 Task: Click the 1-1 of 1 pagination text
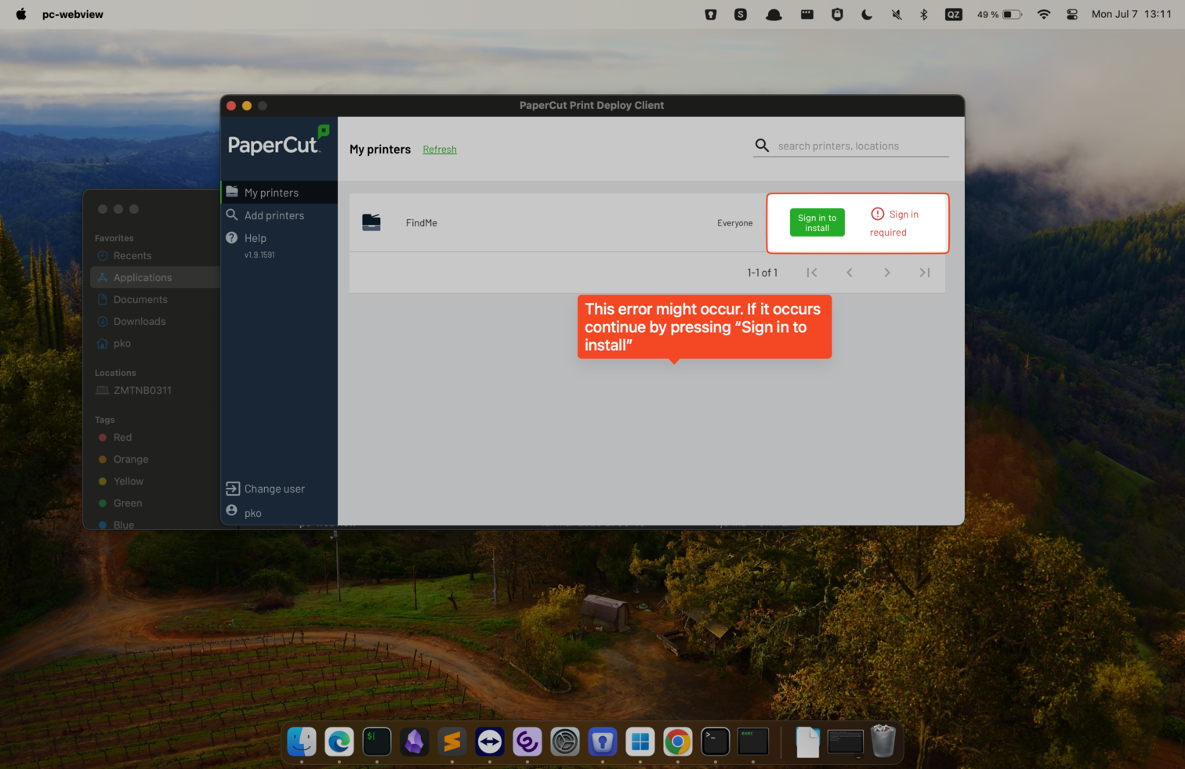(x=762, y=273)
